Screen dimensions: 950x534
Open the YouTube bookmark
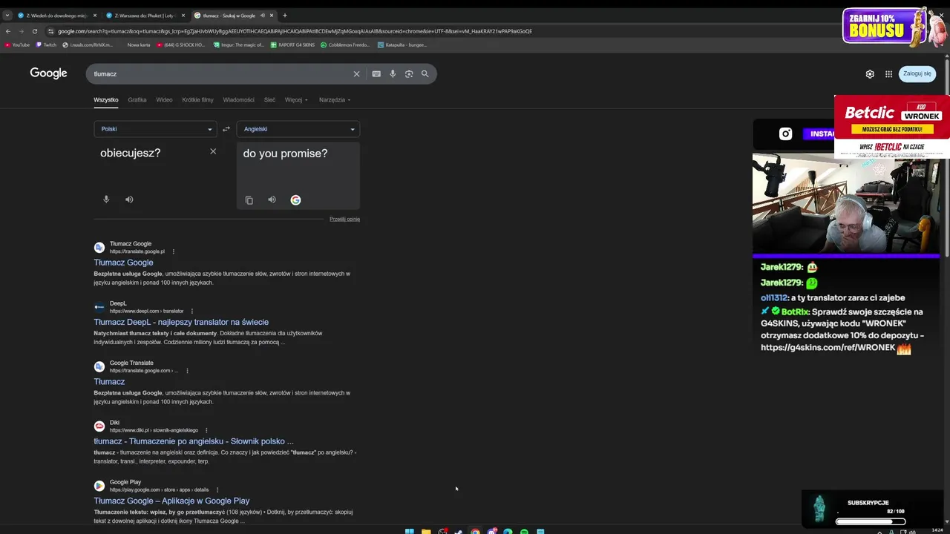coord(17,44)
